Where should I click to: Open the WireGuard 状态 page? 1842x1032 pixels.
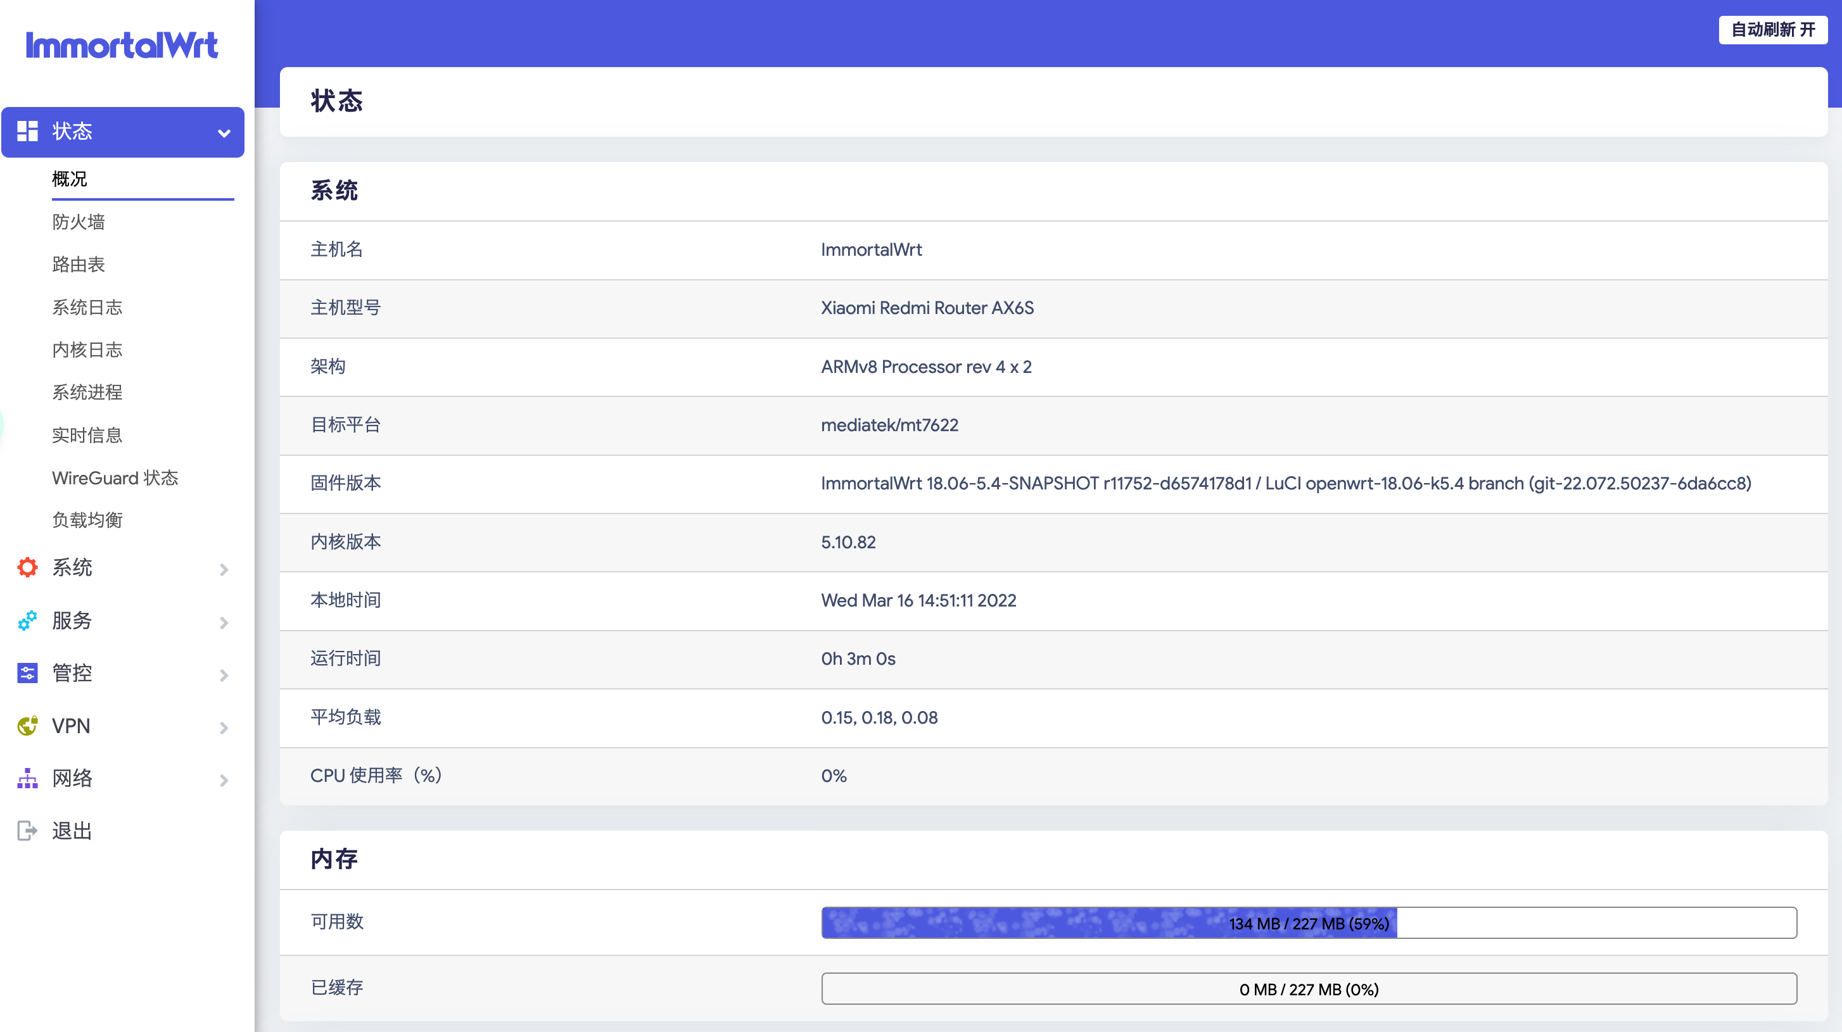(x=115, y=477)
